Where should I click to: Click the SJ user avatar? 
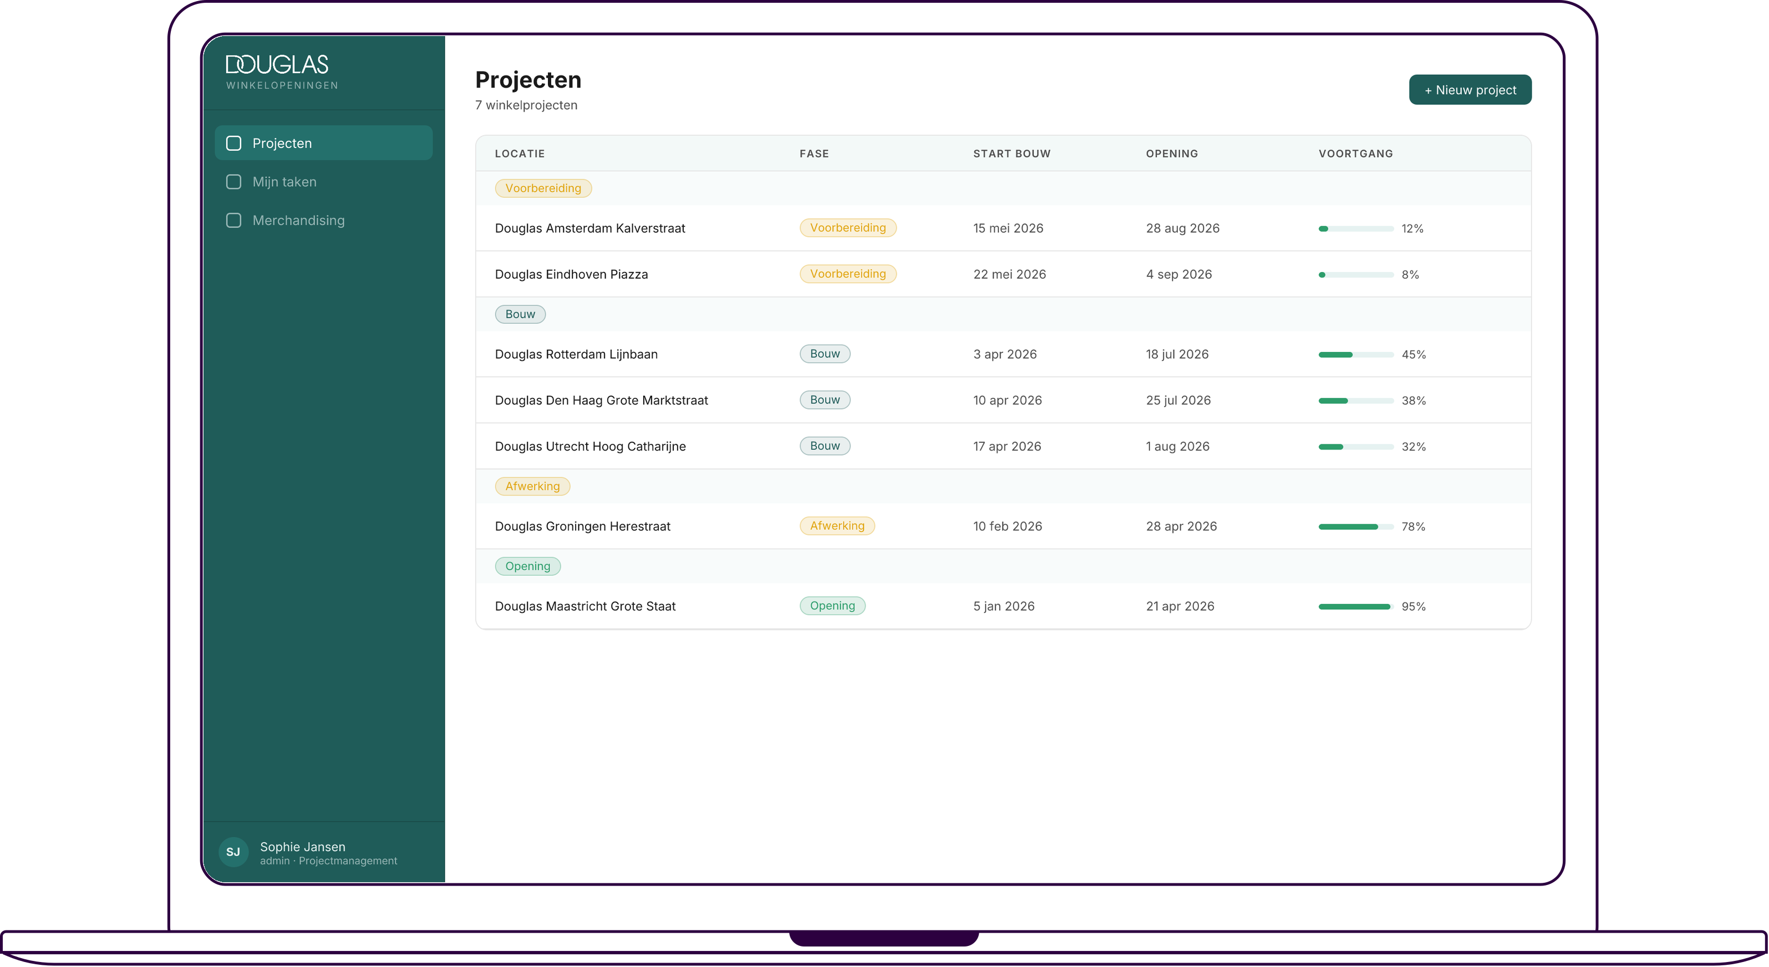pyautogui.click(x=233, y=852)
